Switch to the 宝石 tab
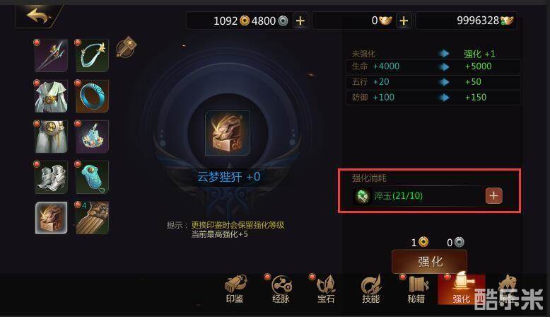The width and height of the screenshot is (550, 317). pos(326,289)
